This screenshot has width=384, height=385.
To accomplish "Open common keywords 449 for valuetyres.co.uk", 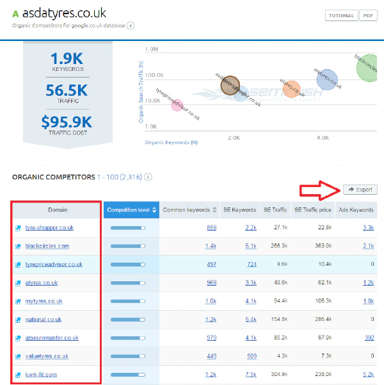I will coord(211,356).
